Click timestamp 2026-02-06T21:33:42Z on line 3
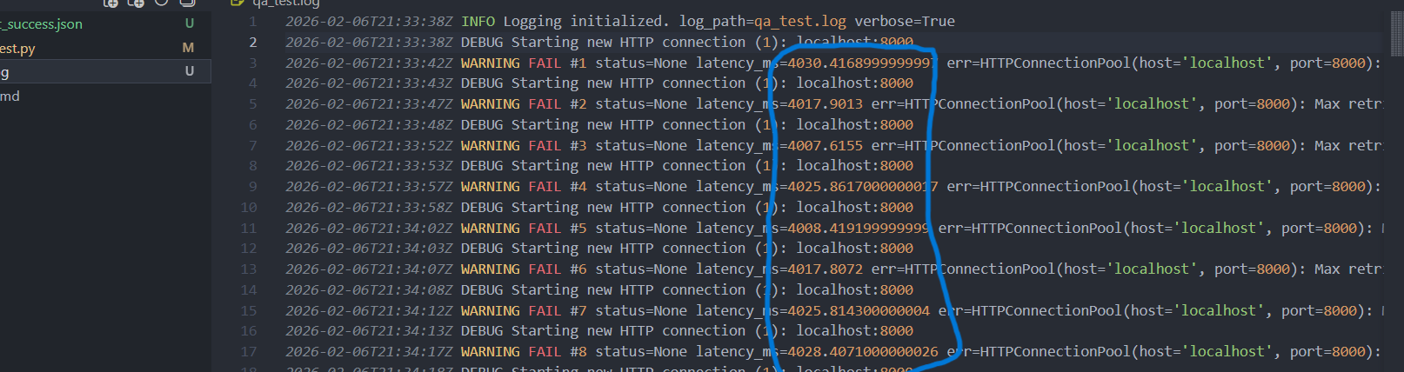 369,63
